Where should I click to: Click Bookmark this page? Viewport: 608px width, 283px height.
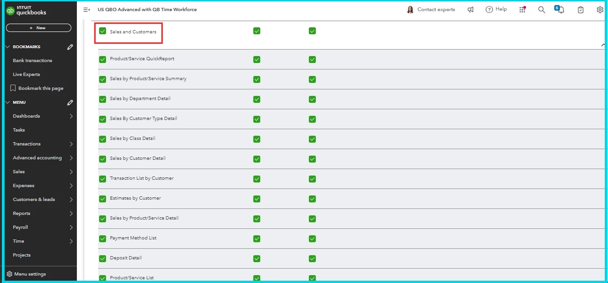pyautogui.click(x=41, y=88)
